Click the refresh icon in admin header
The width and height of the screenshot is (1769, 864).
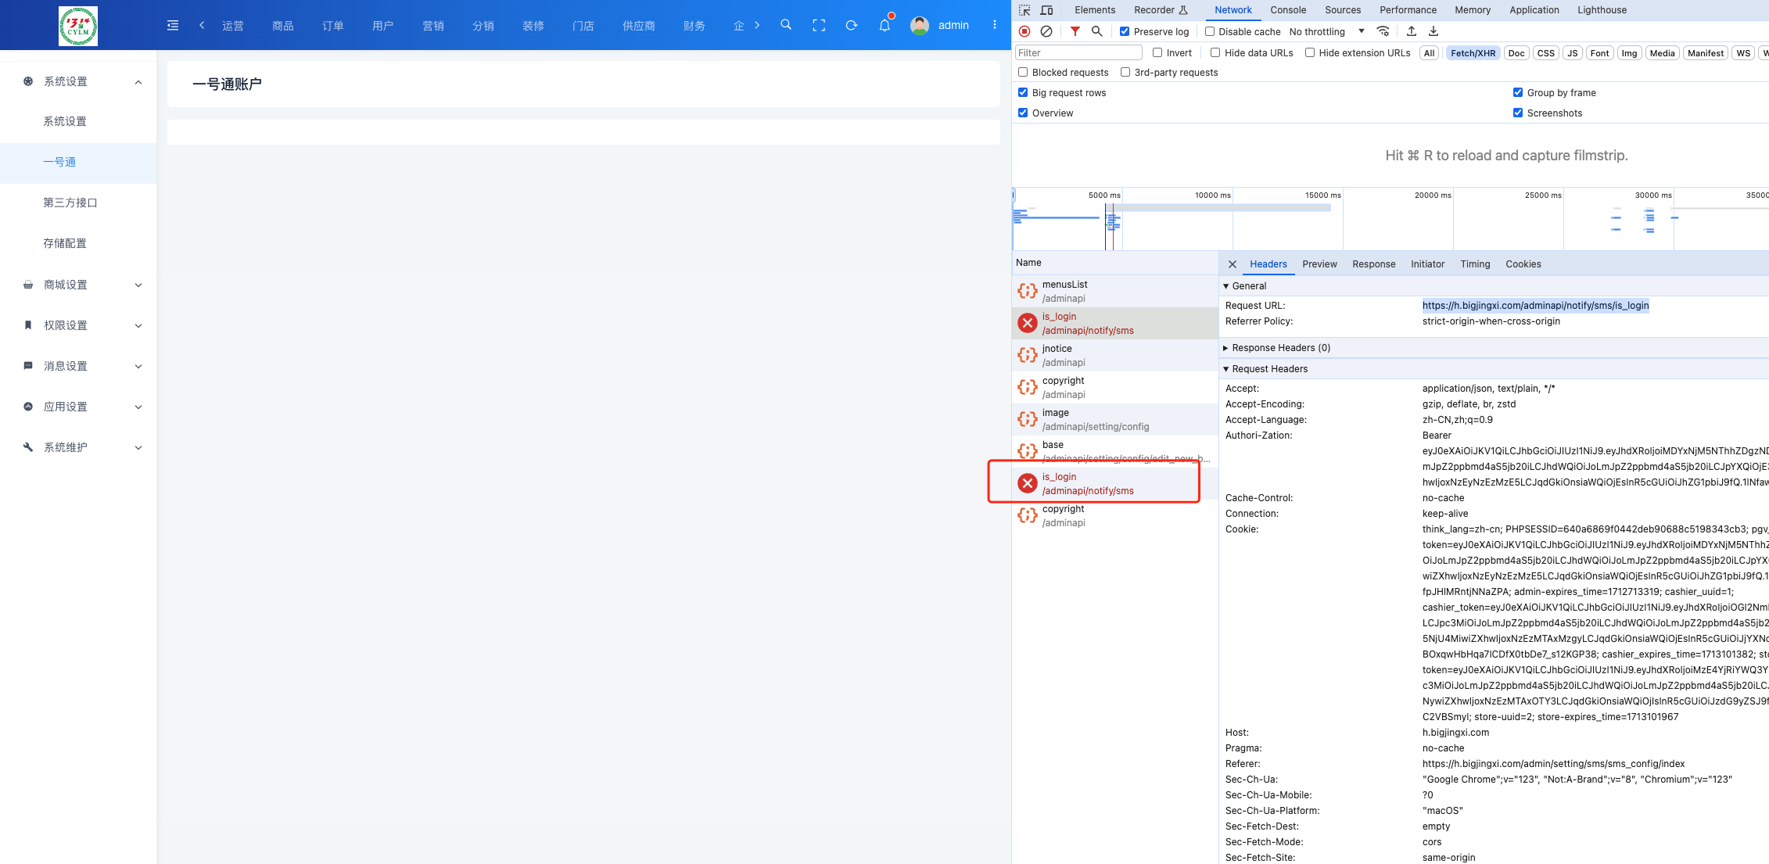(x=852, y=25)
